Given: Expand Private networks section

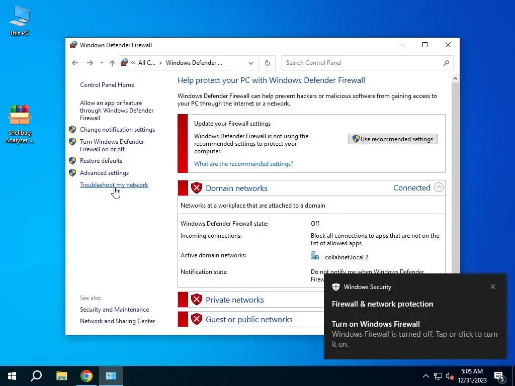Looking at the screenshot, I should 234,300.
